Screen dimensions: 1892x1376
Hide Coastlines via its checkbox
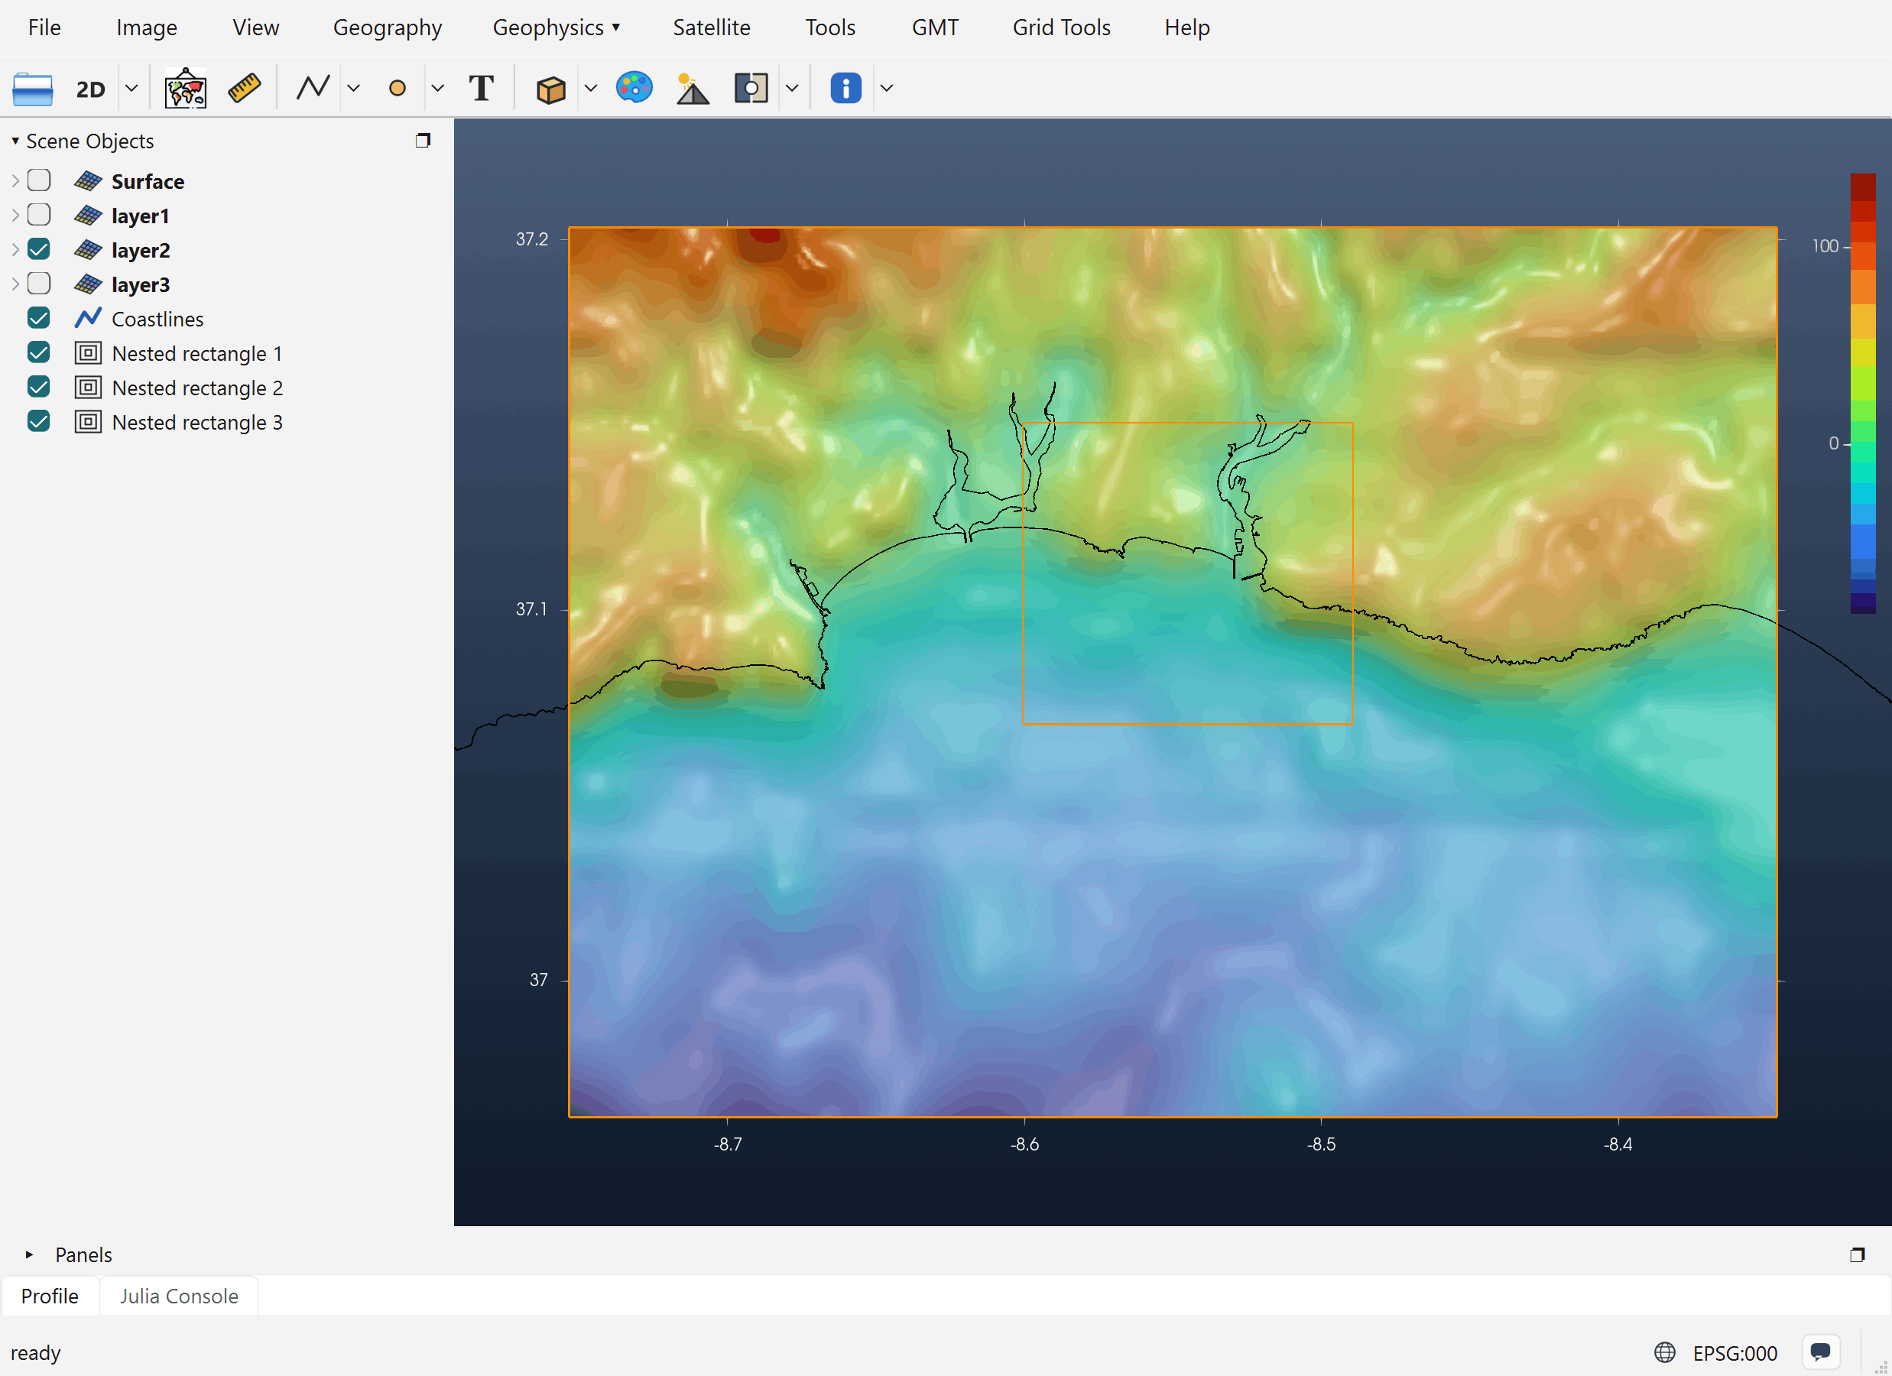click(38, 318)
